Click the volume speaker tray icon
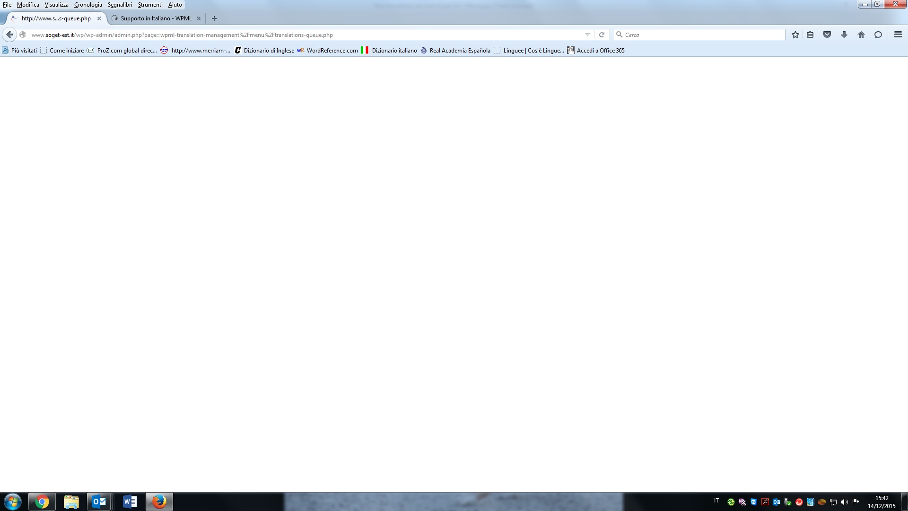The height and width of the screenshot is (511, 908). (x=845, y=502)
